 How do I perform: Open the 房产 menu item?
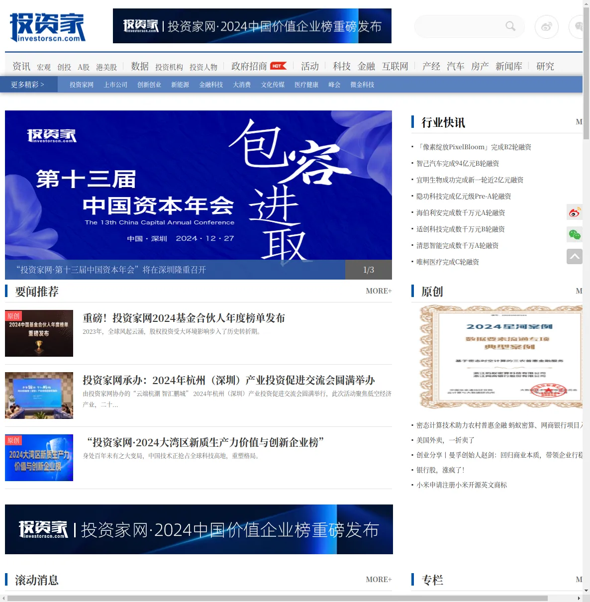(x=480, y=66)
